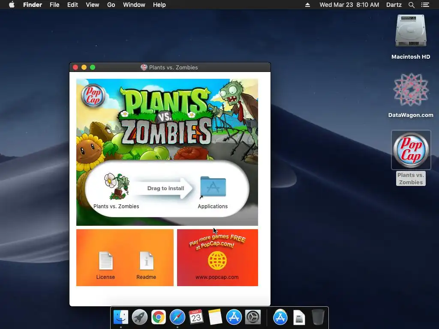Screen dimensions: 439x329
Task: Open Notification Center list icon
Action: coord(425,5)
